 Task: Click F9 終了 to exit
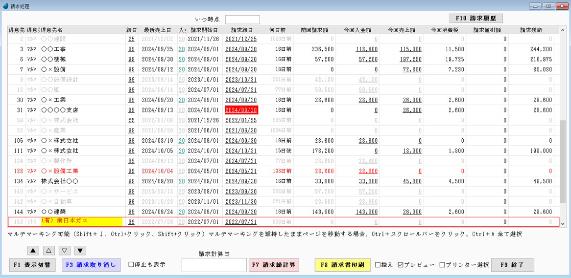tap(512, 265)
